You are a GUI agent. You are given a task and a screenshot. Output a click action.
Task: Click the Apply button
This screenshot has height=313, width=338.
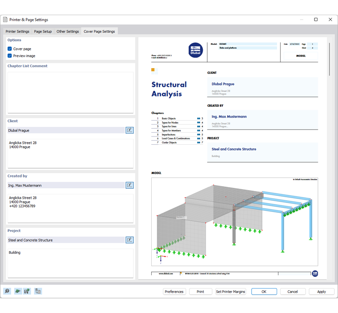point(322,292)
